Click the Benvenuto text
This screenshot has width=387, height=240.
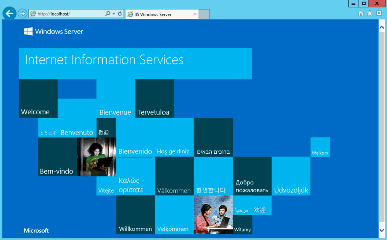tap(77, 132)
